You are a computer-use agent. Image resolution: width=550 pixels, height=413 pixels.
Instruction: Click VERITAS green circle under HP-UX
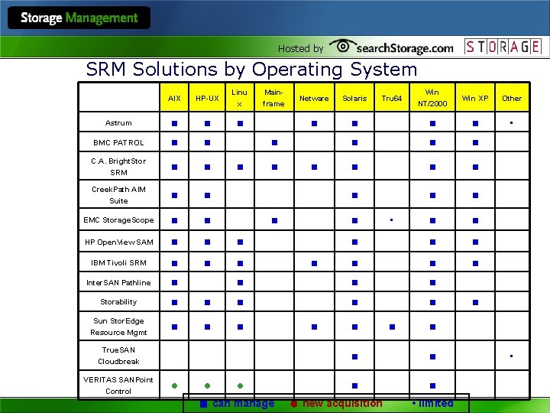(207, 386)
